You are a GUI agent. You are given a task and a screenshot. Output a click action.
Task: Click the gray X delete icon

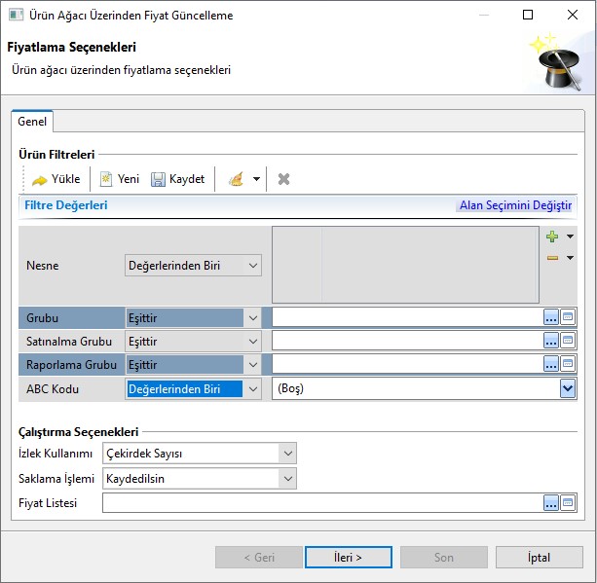(284, 179)
